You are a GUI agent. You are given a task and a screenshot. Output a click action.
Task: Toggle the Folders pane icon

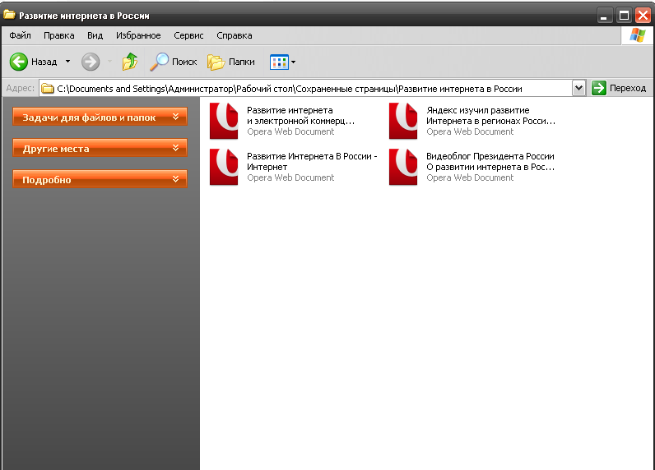216,62
